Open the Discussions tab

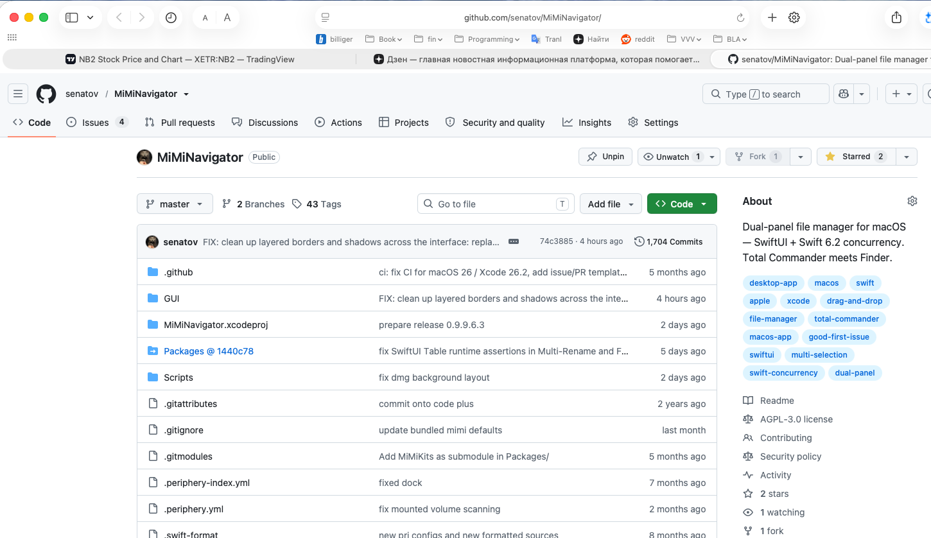(x=265, y=123)
